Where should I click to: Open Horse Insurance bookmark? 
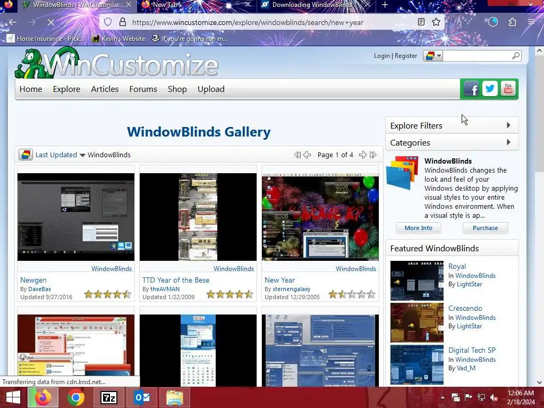tap(46, 38)
